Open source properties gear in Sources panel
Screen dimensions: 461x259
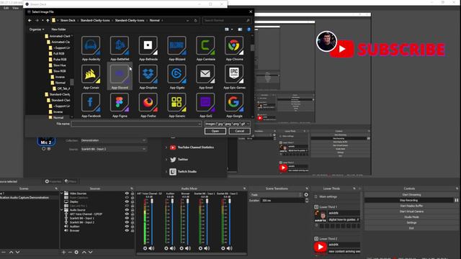coord(76,252)
